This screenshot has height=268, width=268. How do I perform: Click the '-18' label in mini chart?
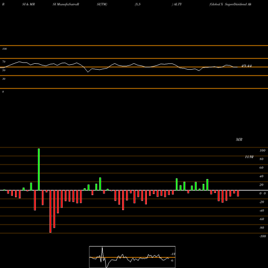point(173,254)
